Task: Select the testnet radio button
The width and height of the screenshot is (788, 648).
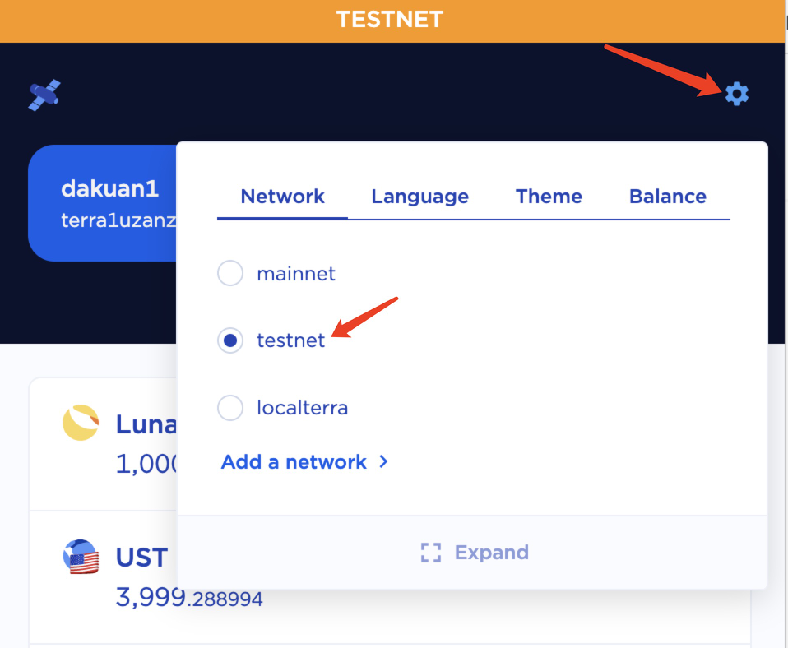Action: pos(230,340)
